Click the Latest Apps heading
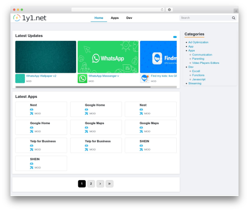The image size is (249, 211). pyautogui.click(x=26, y=97)
